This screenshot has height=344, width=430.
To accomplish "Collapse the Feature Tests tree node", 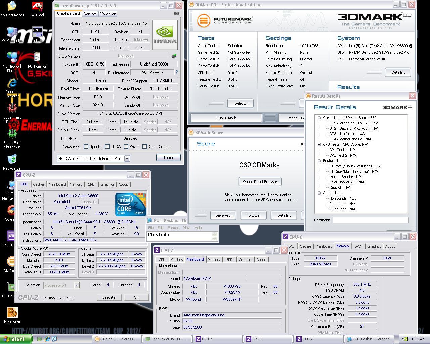I will (x=319, y=161).
